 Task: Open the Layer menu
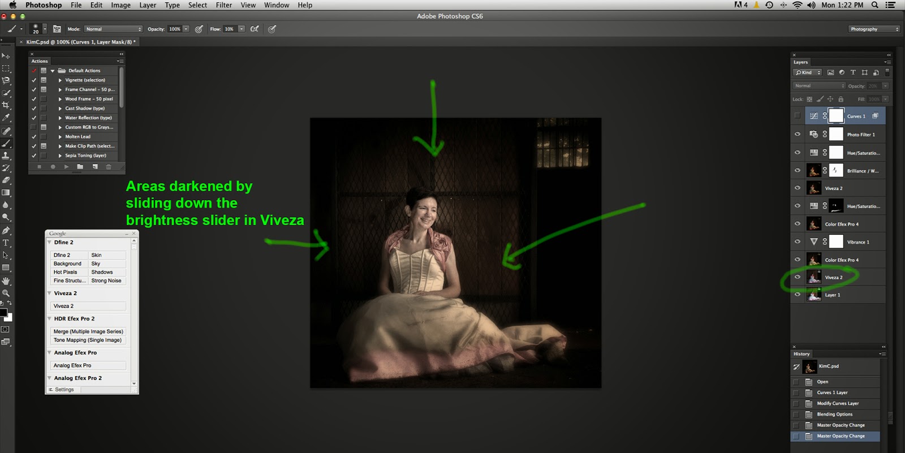(148, 5)
